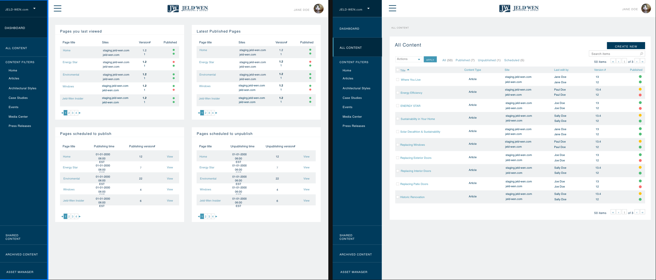Screen dimensions: 656x280
Task: Click the JELD-WEN logo on the Dashboard screen
Action: [x=188, y=9]
